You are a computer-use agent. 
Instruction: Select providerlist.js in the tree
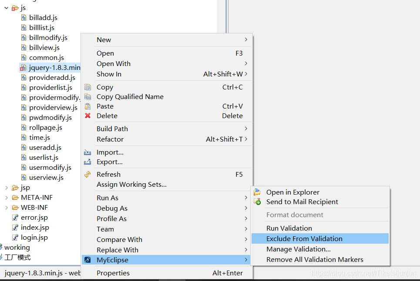50,88
